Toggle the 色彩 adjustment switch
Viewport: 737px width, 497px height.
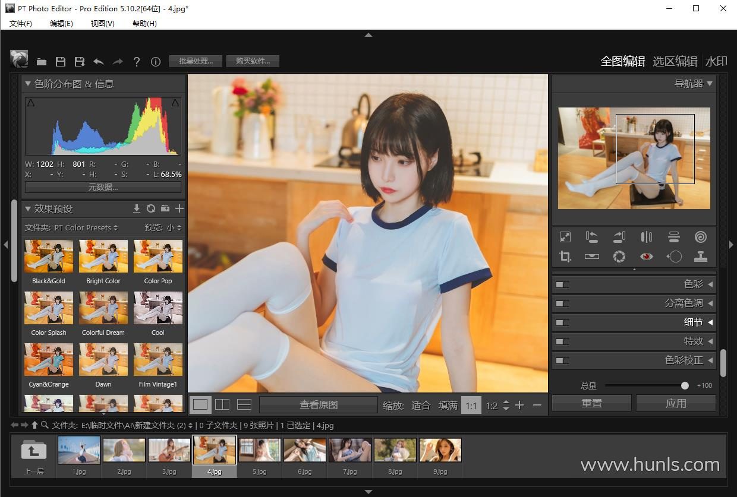click(562, 284)
